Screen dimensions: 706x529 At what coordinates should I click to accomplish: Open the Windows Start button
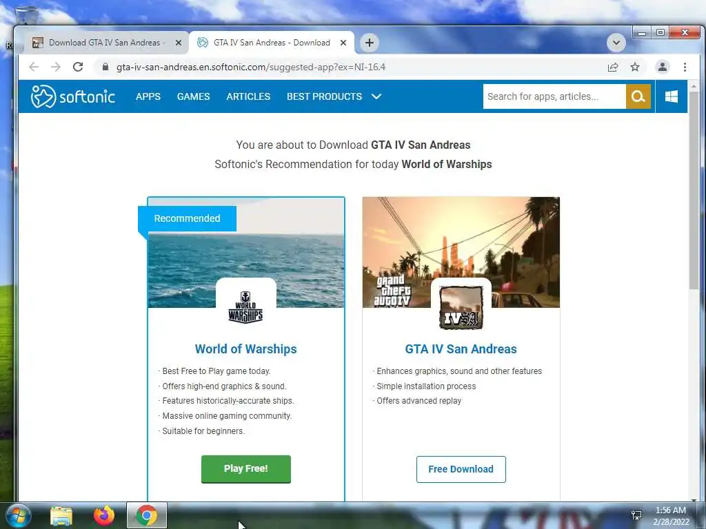click(18, 515)
